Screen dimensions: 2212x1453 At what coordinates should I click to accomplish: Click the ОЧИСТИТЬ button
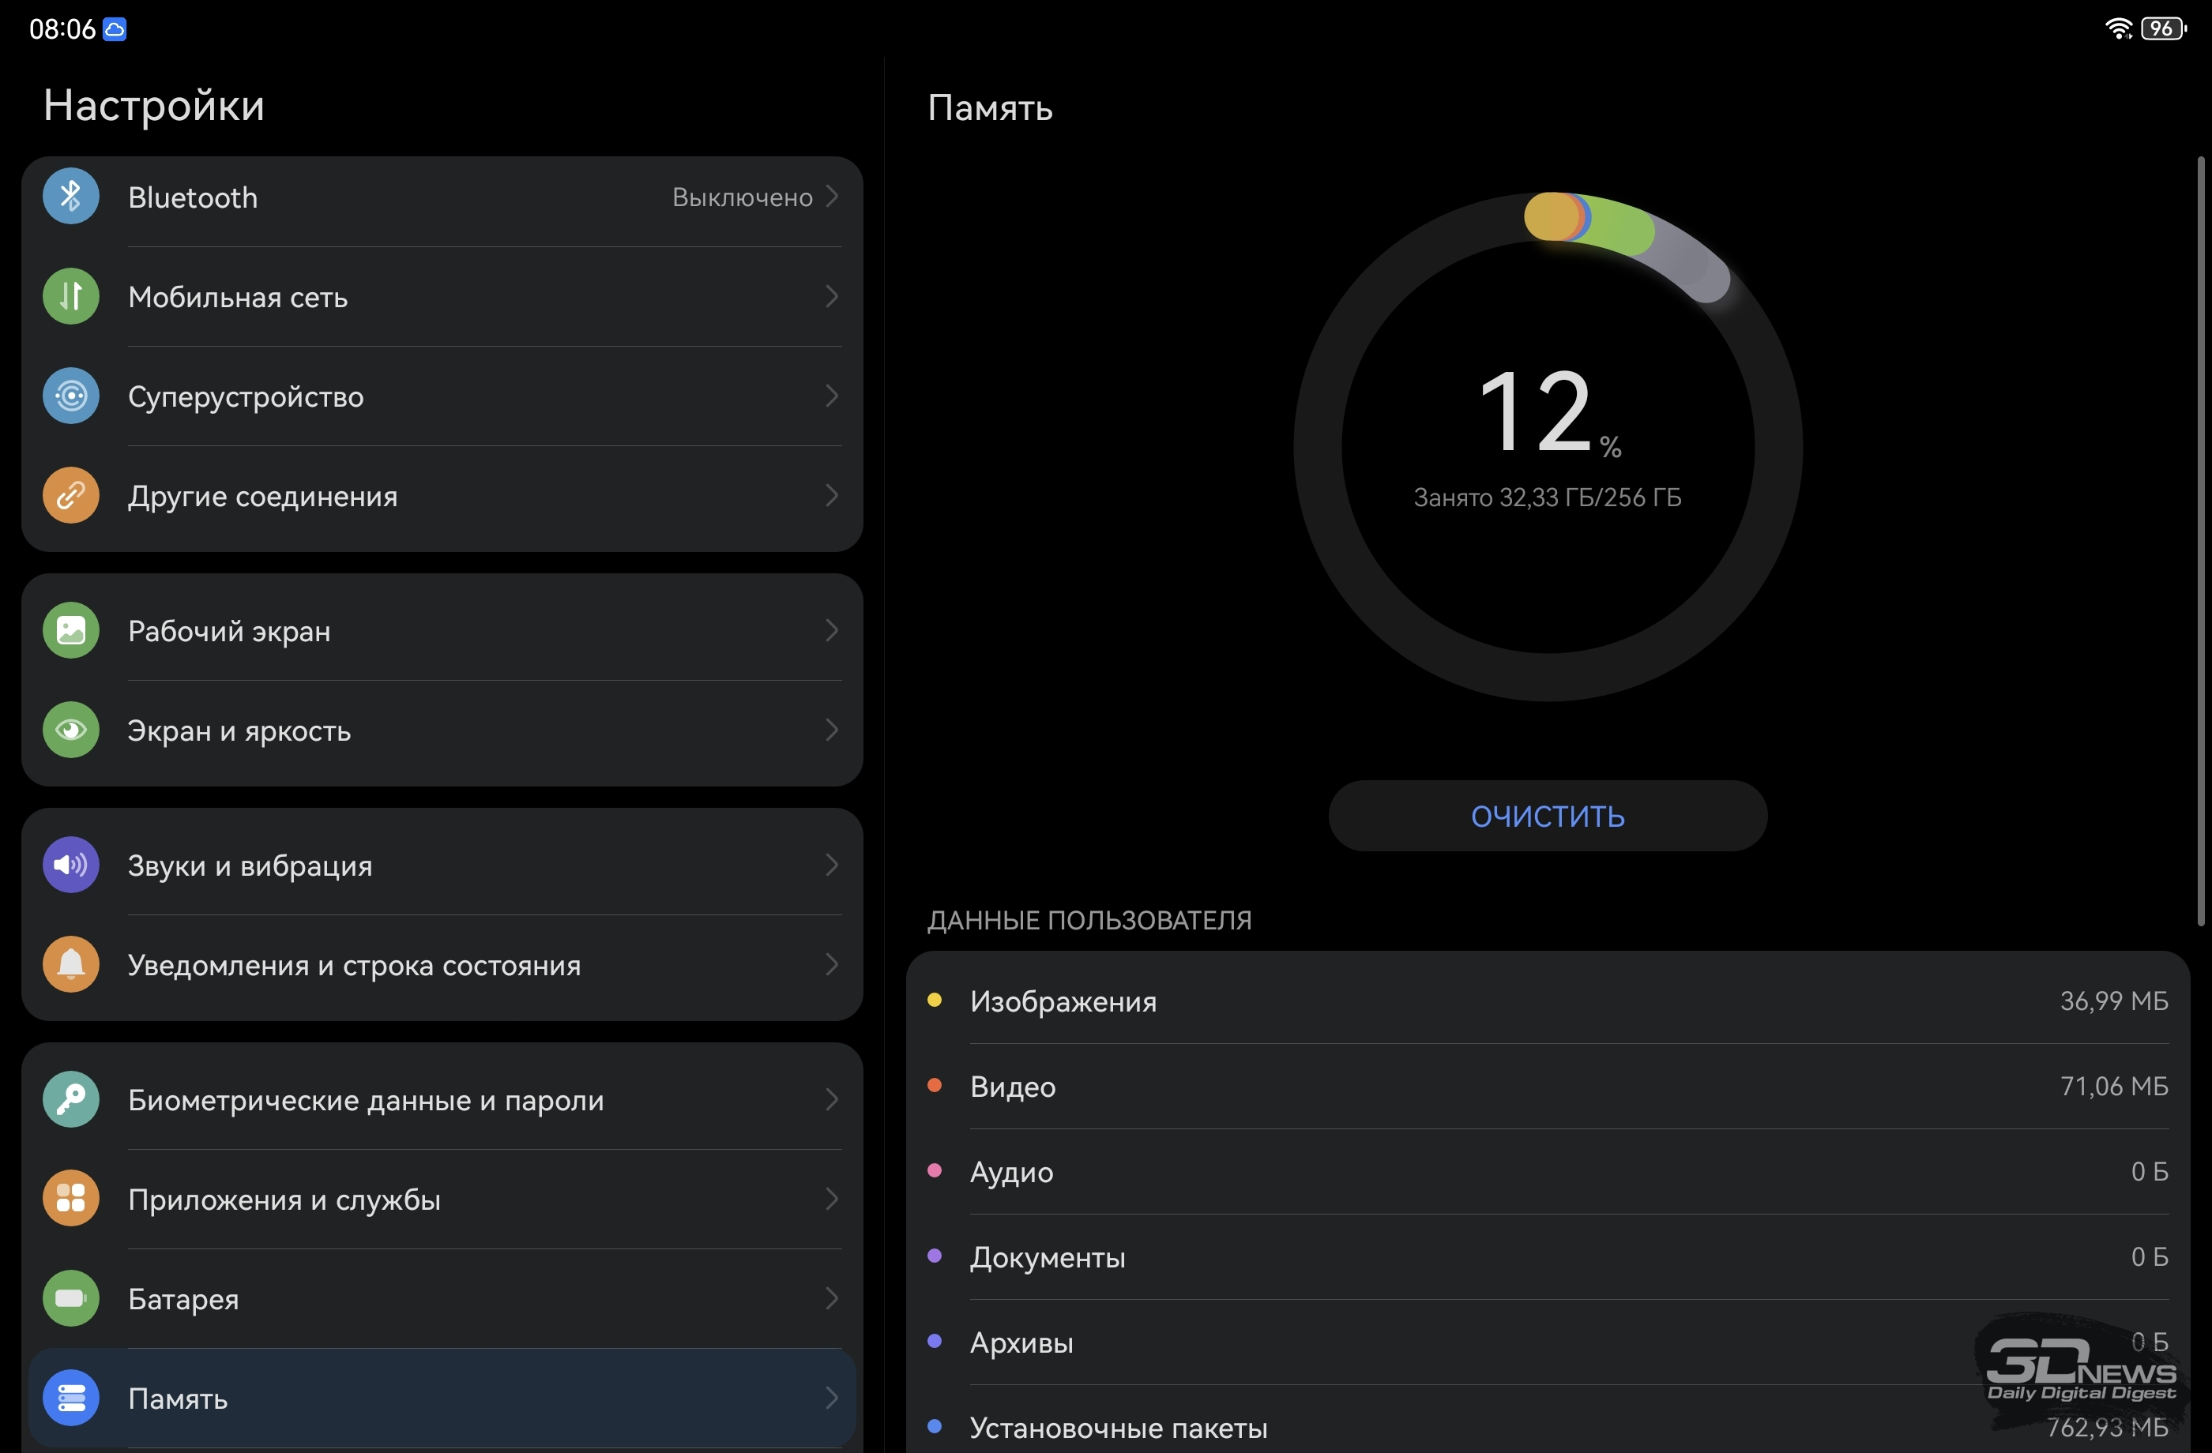point(1548,816)
